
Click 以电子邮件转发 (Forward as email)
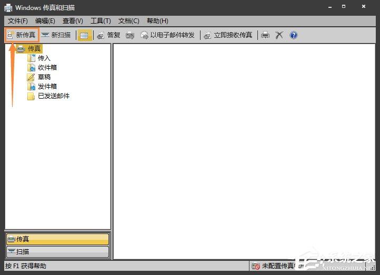(167, 35)
